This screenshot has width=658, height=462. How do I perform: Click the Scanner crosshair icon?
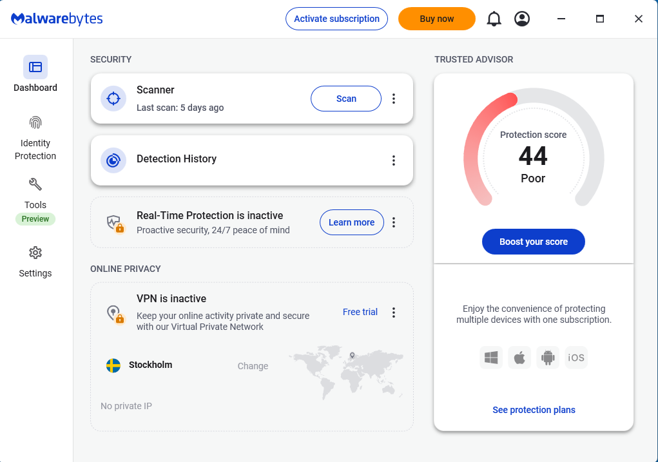click(113, 99)
